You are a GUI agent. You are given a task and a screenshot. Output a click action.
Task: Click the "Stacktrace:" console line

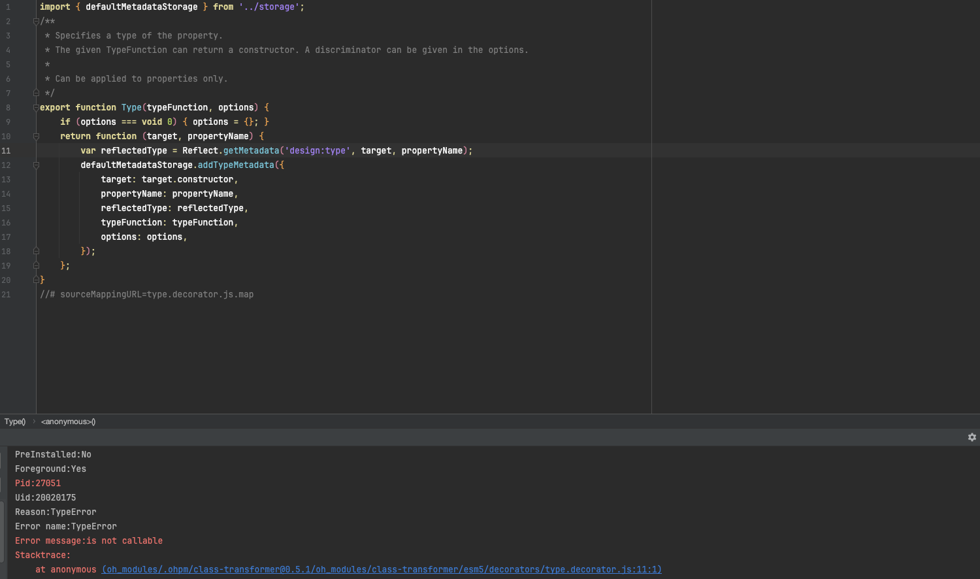click(x=42, y=555)
